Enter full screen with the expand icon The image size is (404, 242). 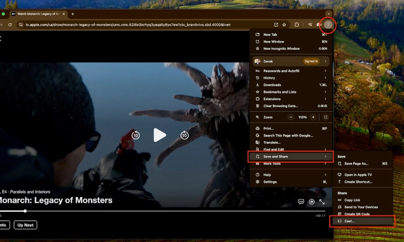(x=322, y=202)
